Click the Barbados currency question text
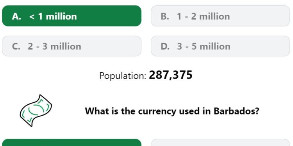The image size is (293, 146). tap(172, 111)
